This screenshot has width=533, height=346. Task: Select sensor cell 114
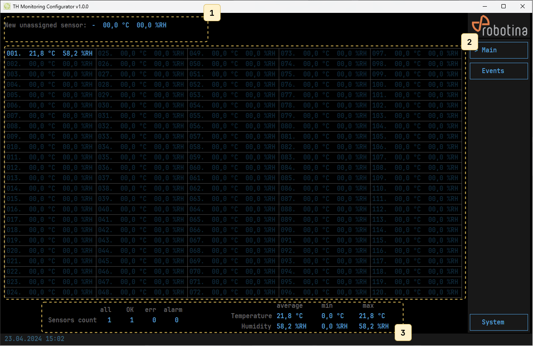point(416,230)
